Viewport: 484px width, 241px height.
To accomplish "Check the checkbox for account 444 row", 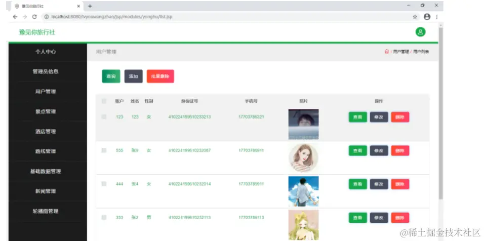I will tap(104, 184).
